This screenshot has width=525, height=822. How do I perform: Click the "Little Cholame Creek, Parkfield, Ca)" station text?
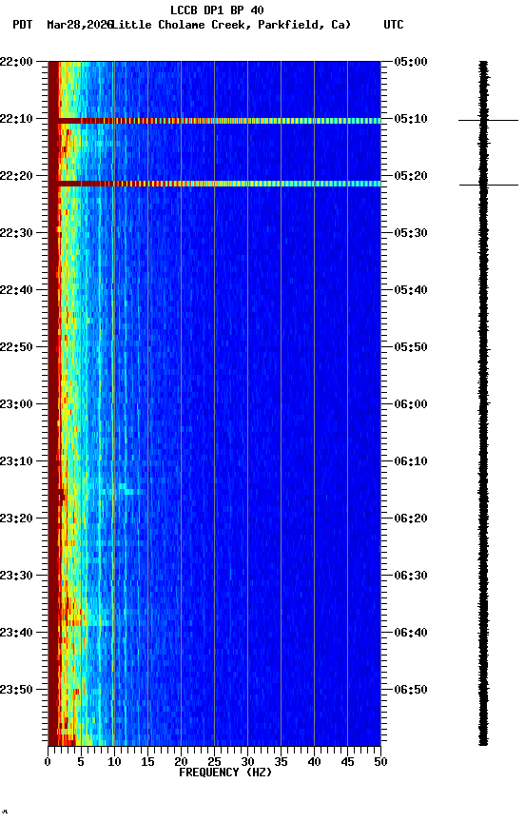tap(231, 25)
